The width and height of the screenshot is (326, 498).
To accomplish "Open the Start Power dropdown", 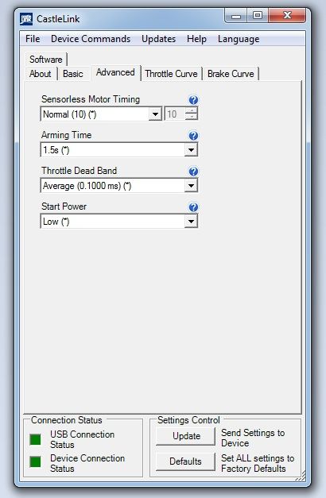I will click(x=191, y=222).
